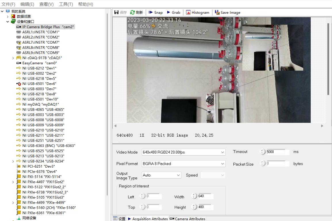
Task: Expand the NI cDAQ-9178 "cDAQ1" node
Action: (x=13, y=58)
